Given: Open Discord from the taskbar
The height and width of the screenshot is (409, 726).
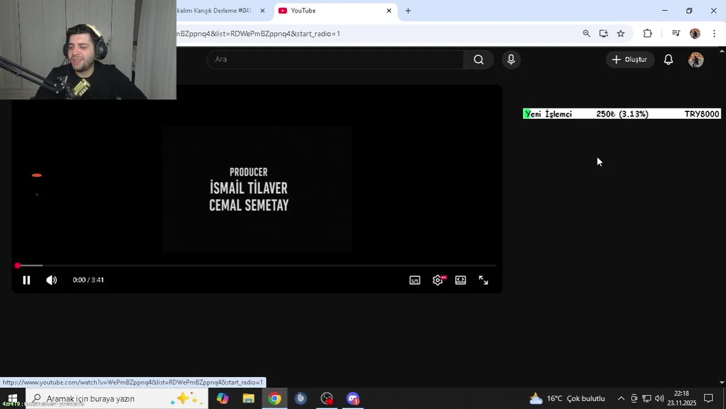Looking at the screenshot, I should pyautogui.click(x=353, y=398).
